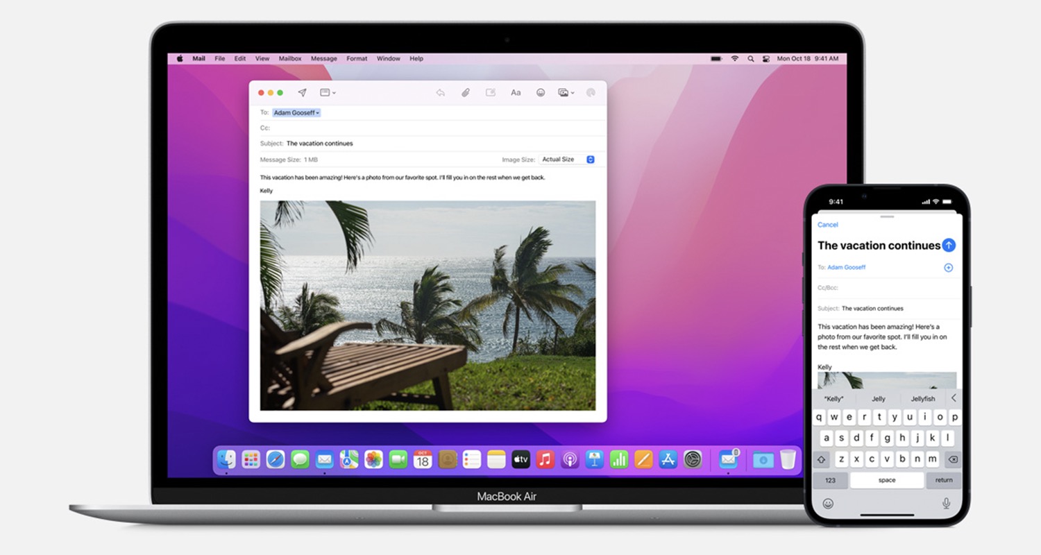
Task: Expand the Image Size dropdown
Action: [567, 160]
